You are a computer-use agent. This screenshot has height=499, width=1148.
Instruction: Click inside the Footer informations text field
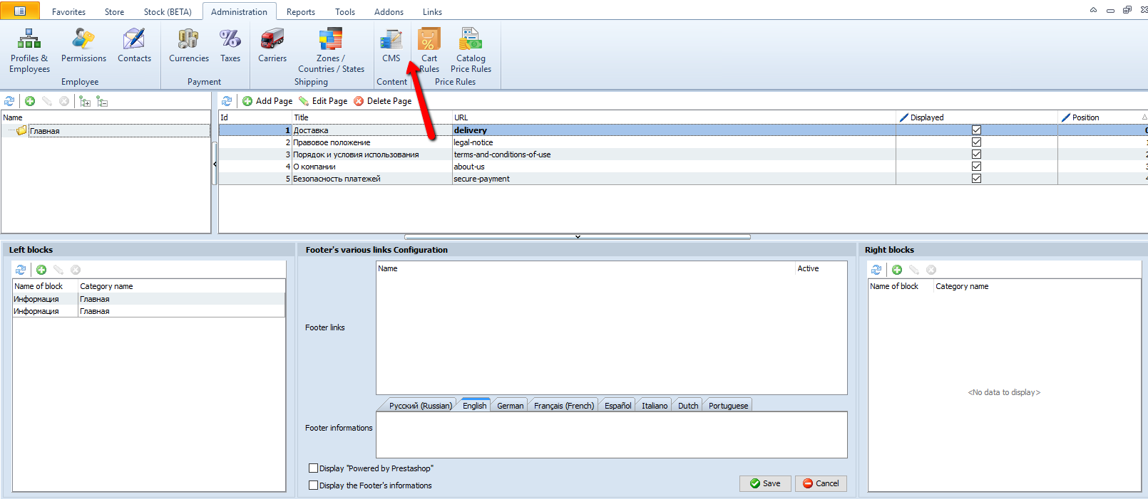point(611,435)
